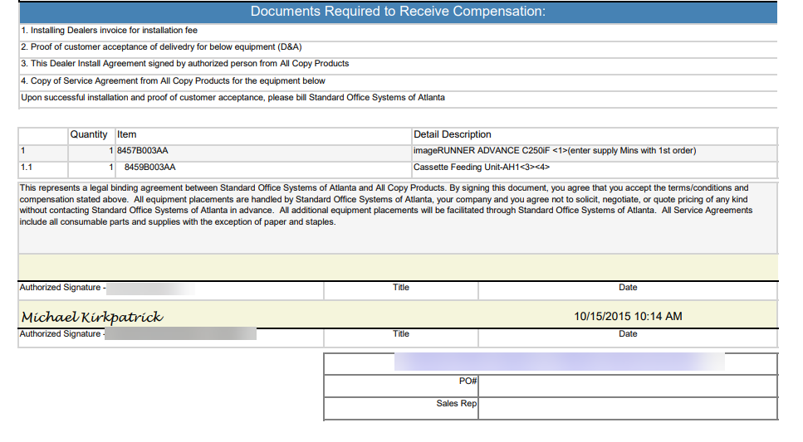This screenshot has height=442, width=803.
Task: Click the 'Detail Description' column header
Action: pyautogui.click(x=453, y=134)
